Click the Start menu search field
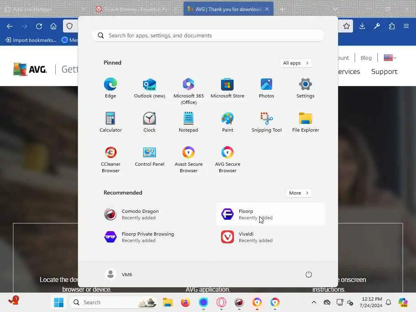 tap(208, 35)
